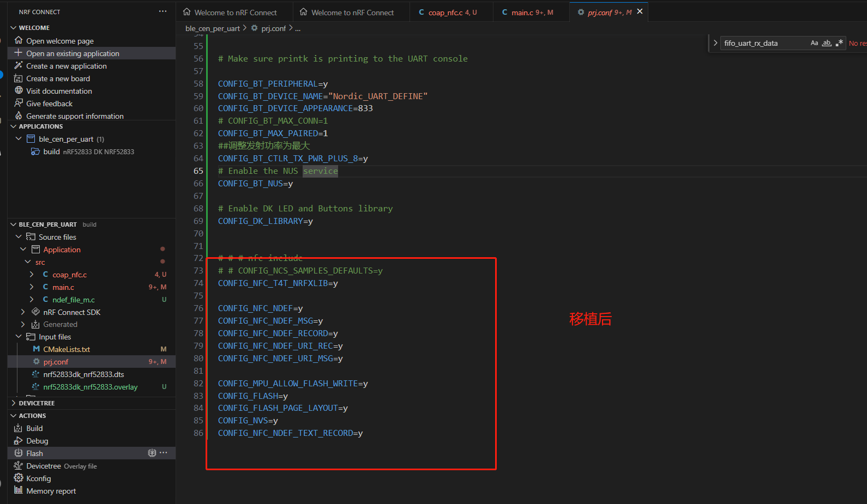Viewport: 867px width, 504px height.
Task: Click the home icon beside Open welcome page
Action: click(19, 40)
